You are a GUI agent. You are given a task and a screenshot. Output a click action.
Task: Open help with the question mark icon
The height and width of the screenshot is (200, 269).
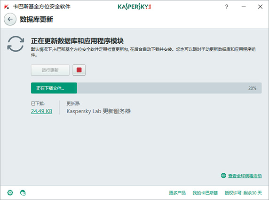[227, 7]
